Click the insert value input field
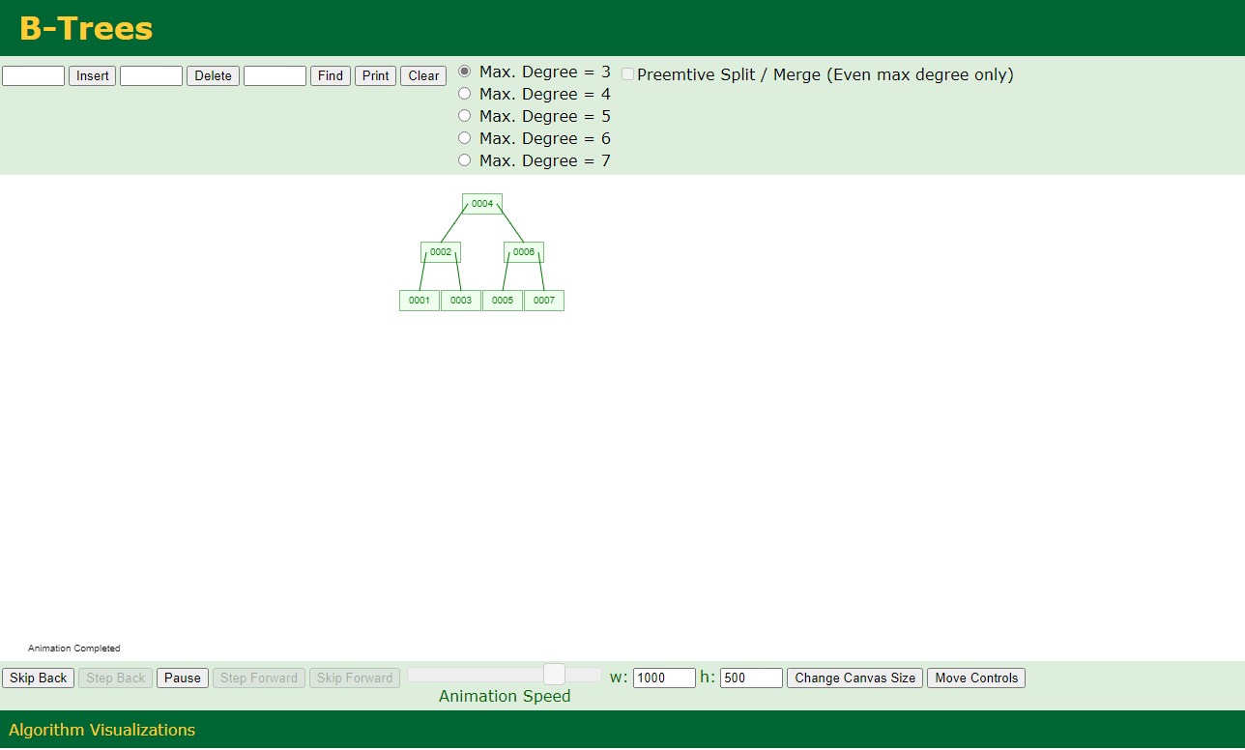 pyautogui.click(x=33, y=75)
